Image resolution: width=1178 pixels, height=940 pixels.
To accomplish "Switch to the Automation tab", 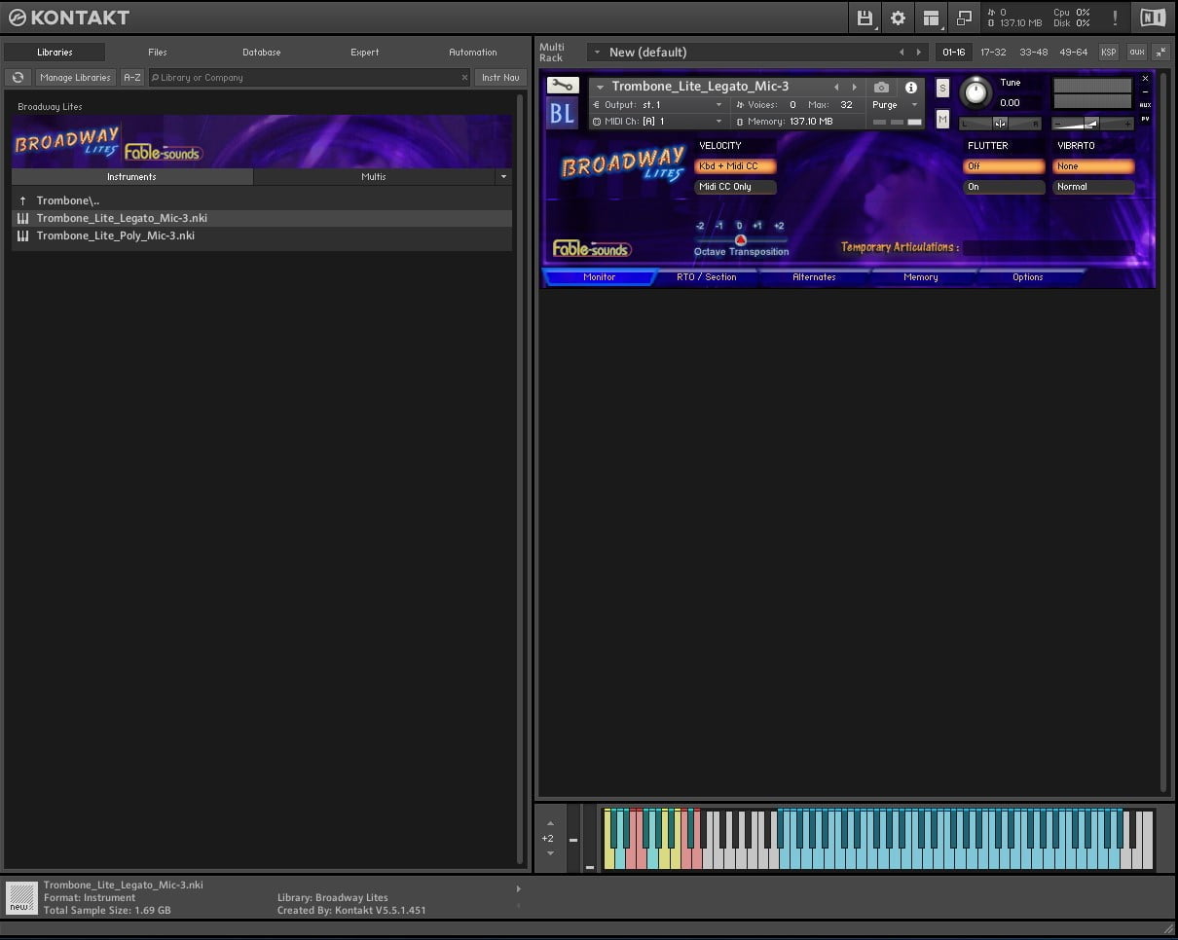I will (x=473, y=53).
